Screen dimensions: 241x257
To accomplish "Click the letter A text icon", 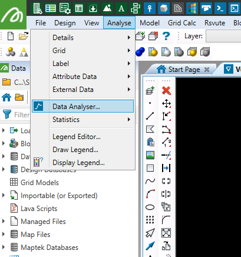I will (x=121, y=8).
